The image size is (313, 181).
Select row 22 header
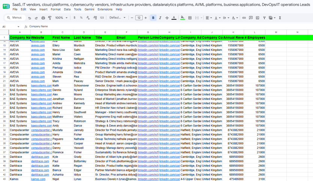(4, 86)
